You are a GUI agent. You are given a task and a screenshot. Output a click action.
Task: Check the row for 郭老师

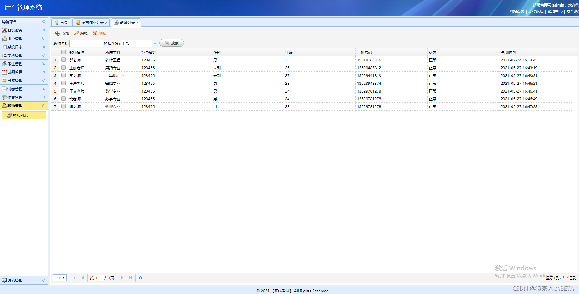coord(63,60)
